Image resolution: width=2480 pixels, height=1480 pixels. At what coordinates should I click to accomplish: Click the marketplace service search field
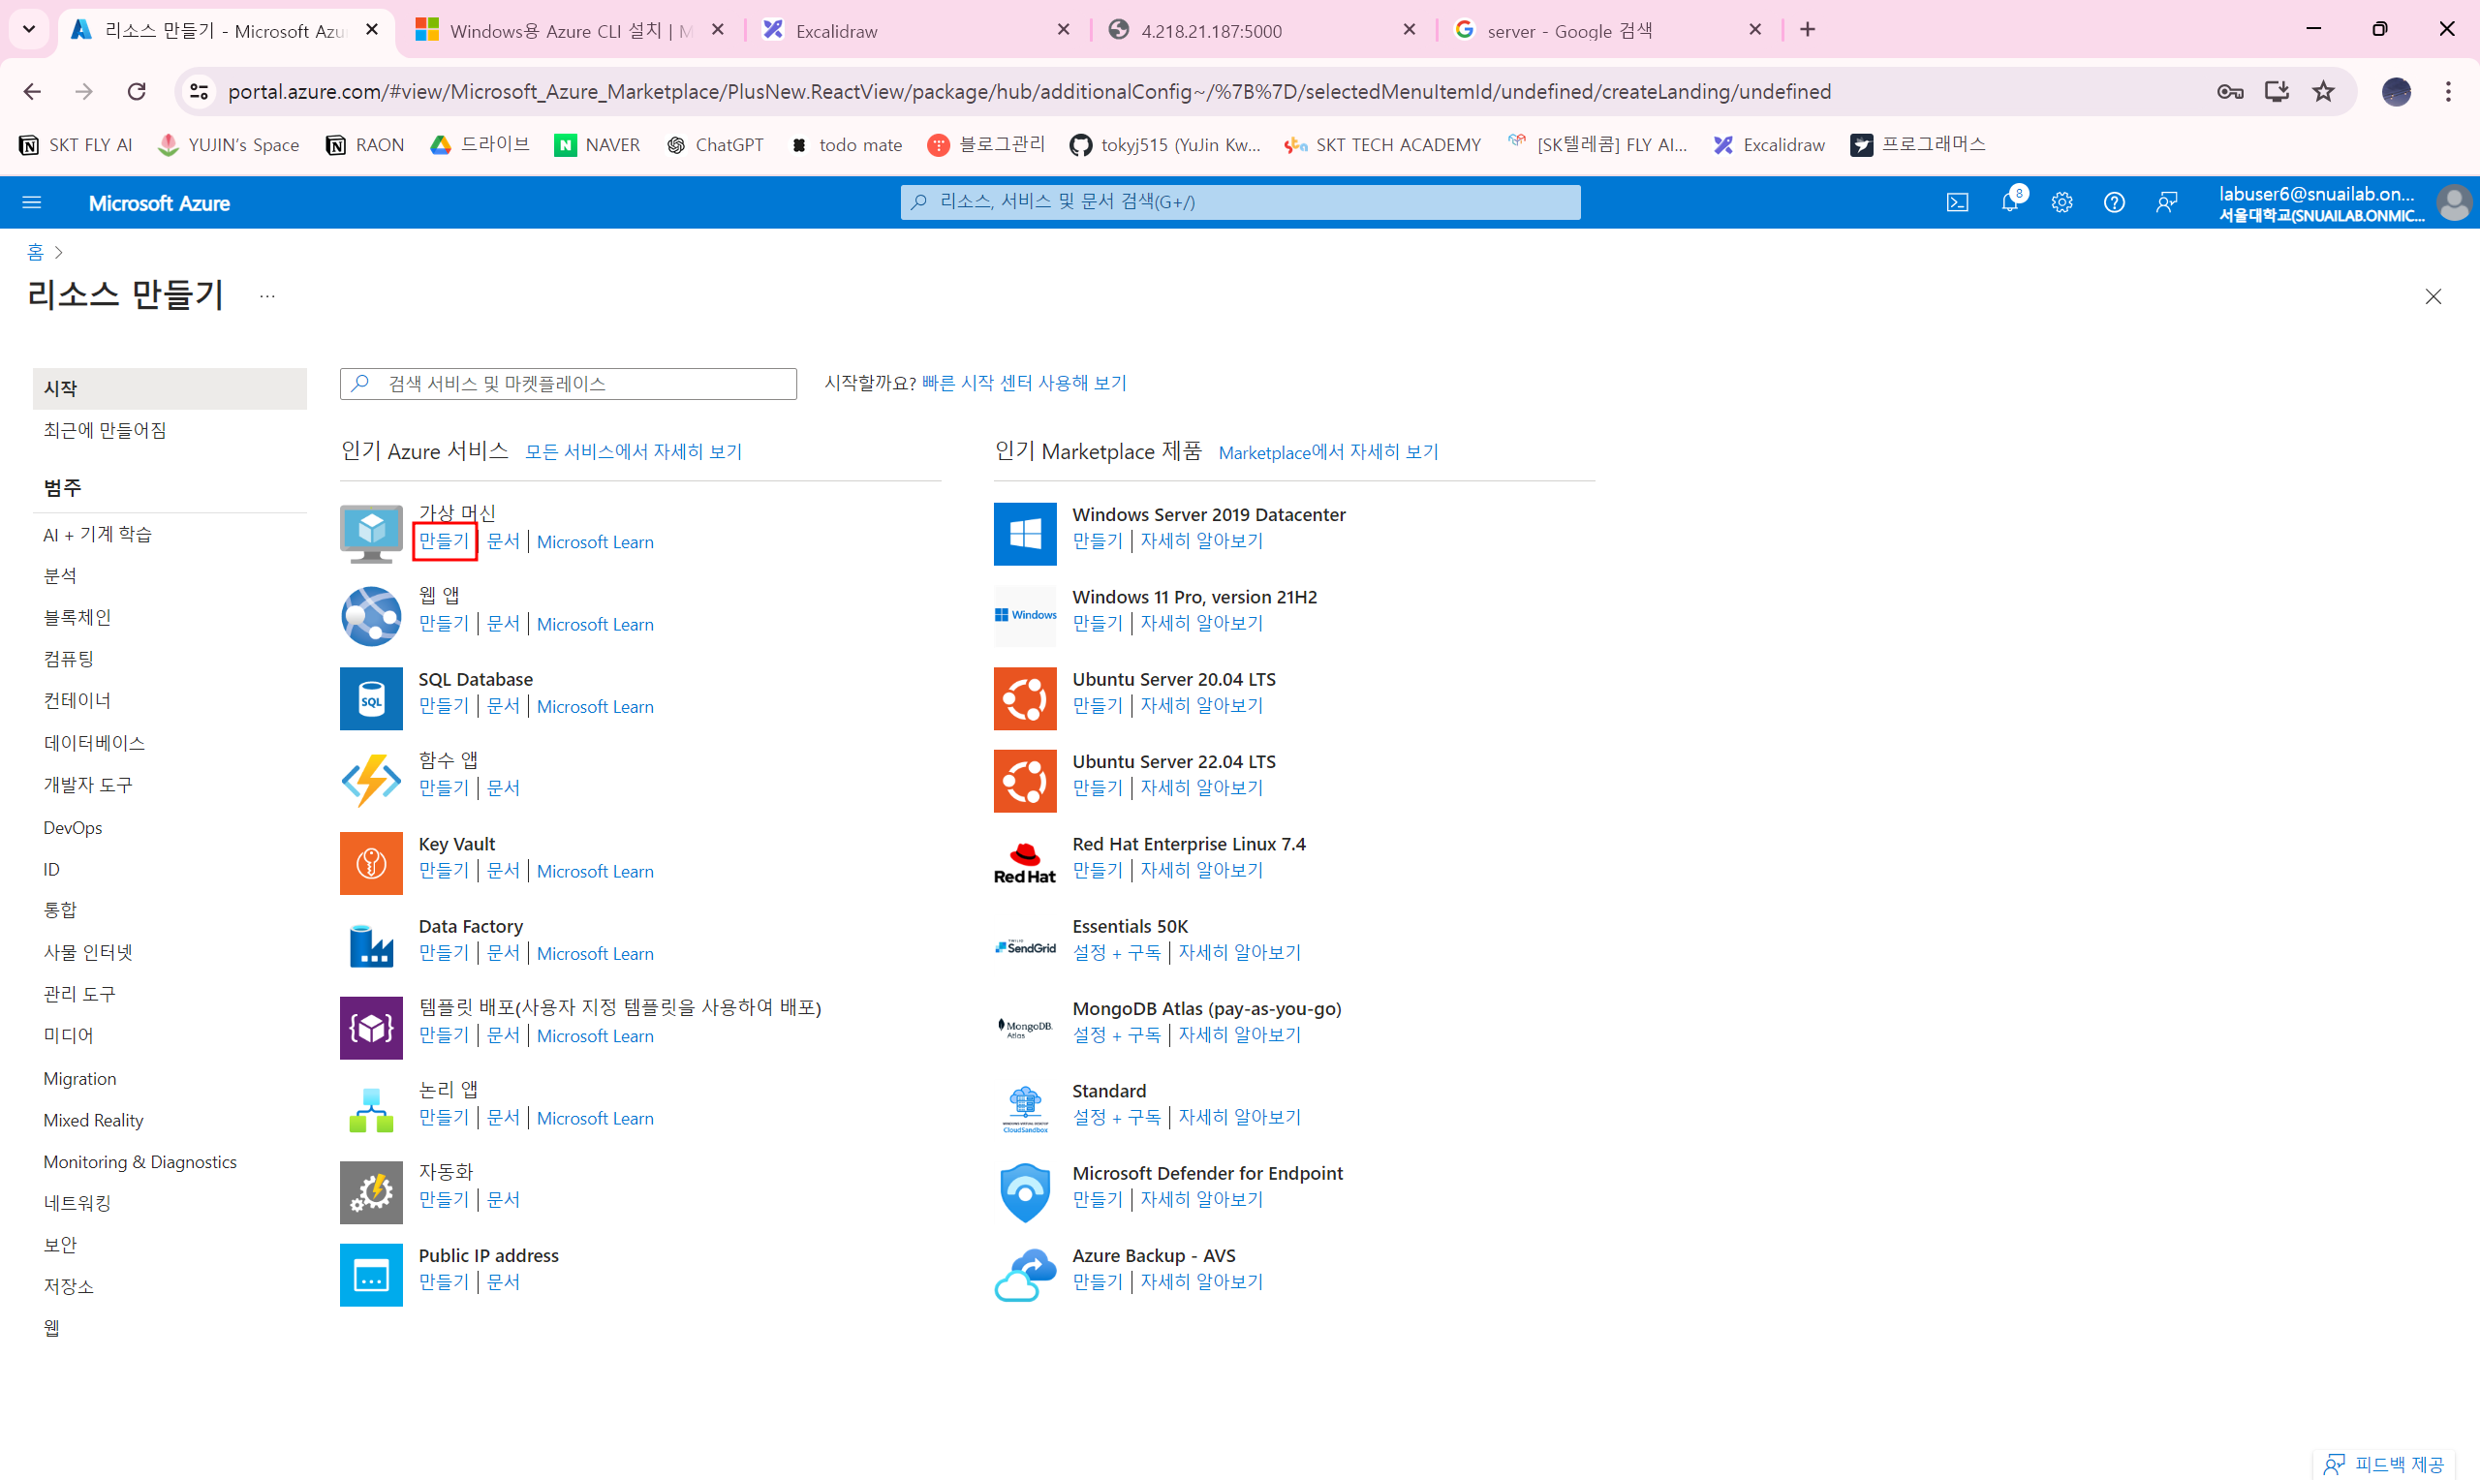569,383
